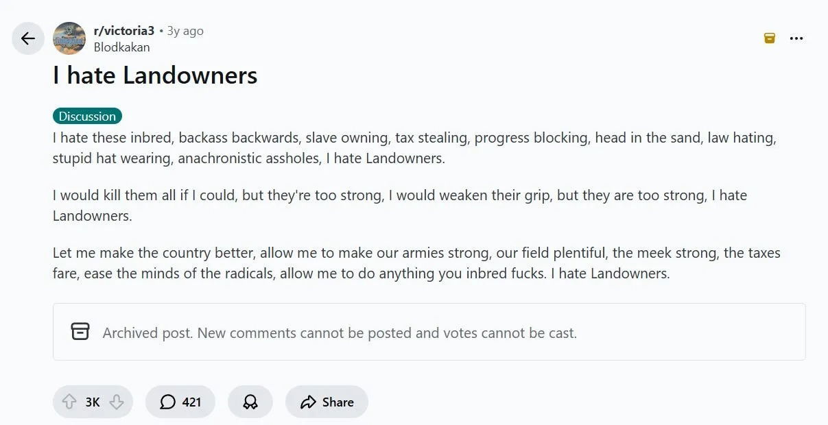Click the 'I hate Landowners' post title

pyautogui.click(x=155, y=75)
